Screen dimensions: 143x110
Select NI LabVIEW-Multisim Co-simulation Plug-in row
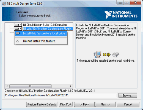point(48,29)
